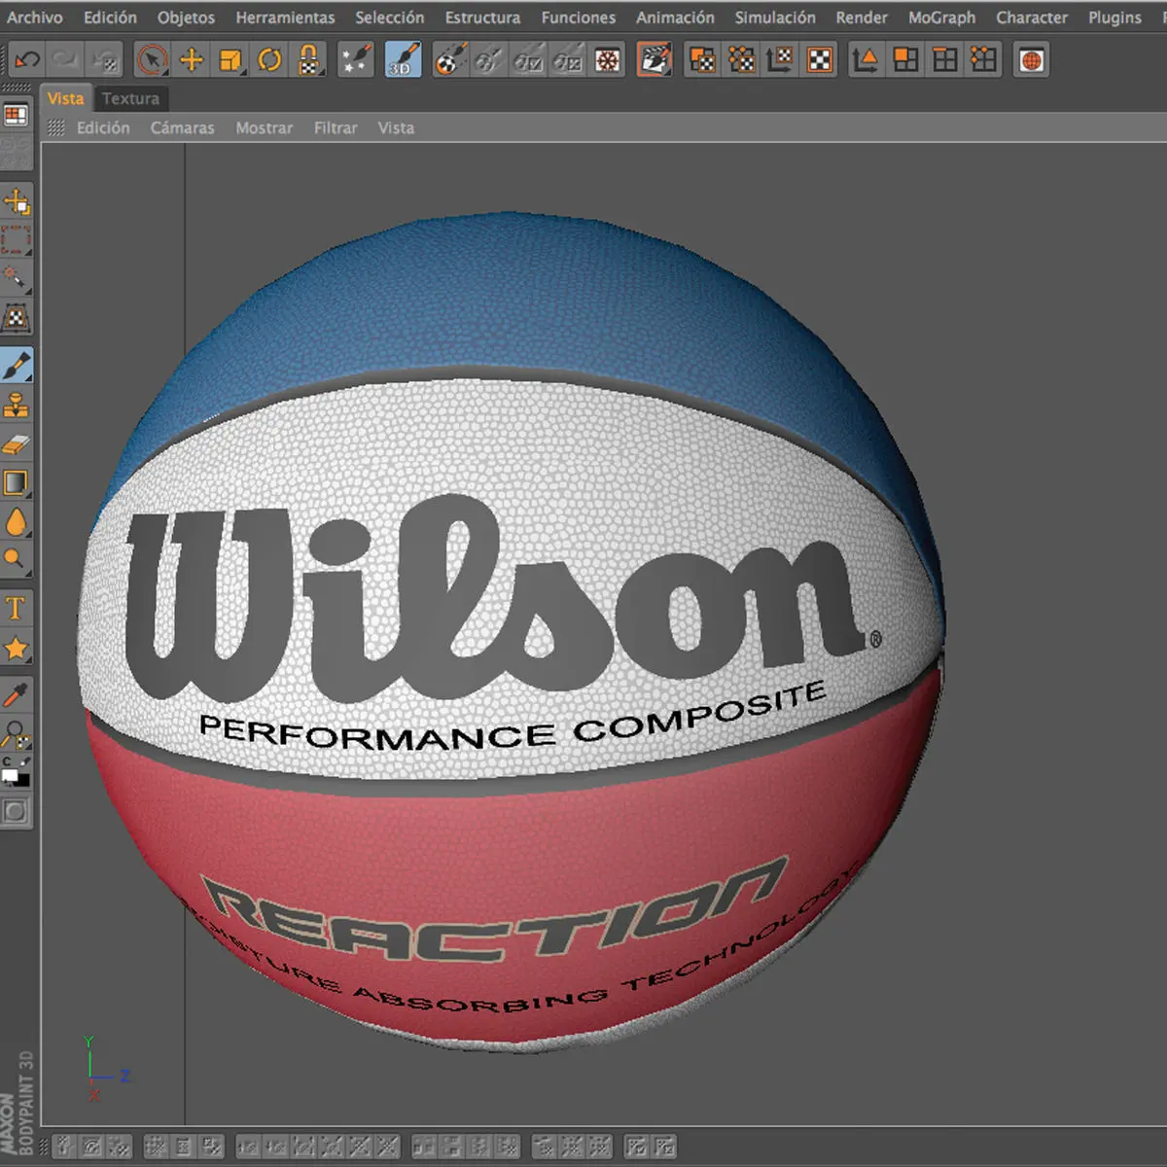Select the Rotate tool icon
The width and height of the screenshot is (1167, 1167).
click(269, 60)
